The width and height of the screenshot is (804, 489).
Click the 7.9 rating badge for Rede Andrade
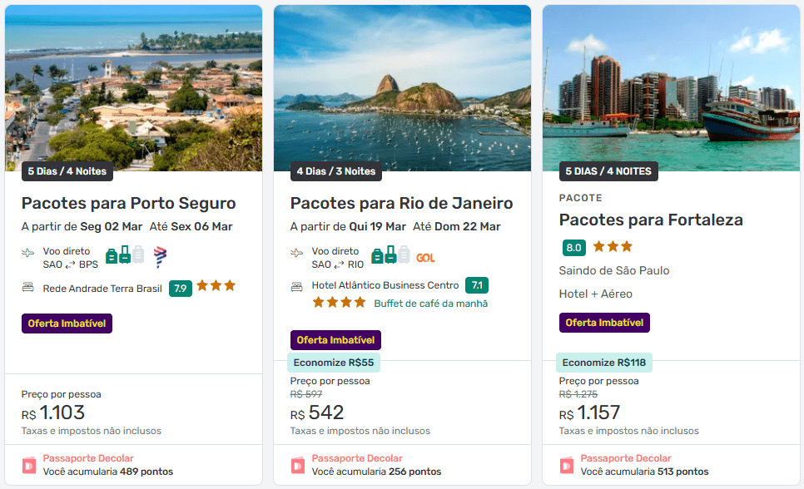point(180,289)
